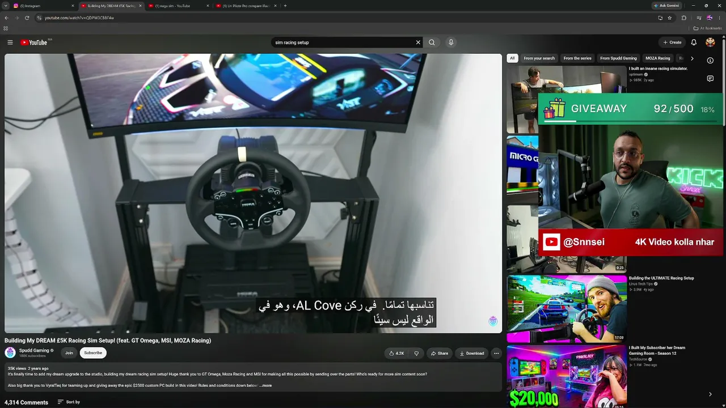Open the Apps grid in bookmarks bar
Image resolution: width=726 pixels, height=408 pixels.
[6, 28]
